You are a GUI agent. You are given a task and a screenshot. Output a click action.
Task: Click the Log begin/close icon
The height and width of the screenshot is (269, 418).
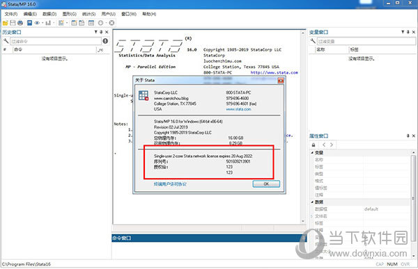(x=29, y=23)
